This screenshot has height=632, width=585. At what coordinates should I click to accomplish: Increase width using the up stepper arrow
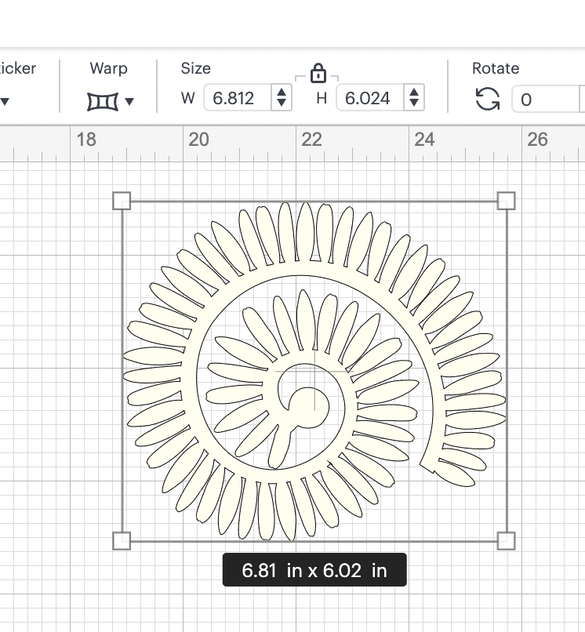tap(281, 93)
